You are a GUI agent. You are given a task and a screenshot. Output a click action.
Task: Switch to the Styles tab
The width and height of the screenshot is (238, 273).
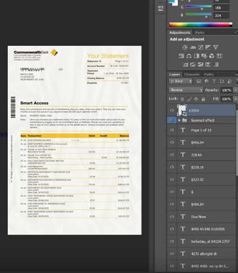pos(199,33)
